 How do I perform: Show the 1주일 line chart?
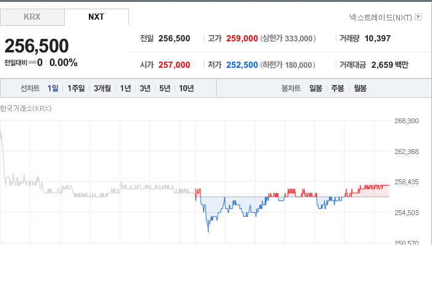(x=76, y=88)
